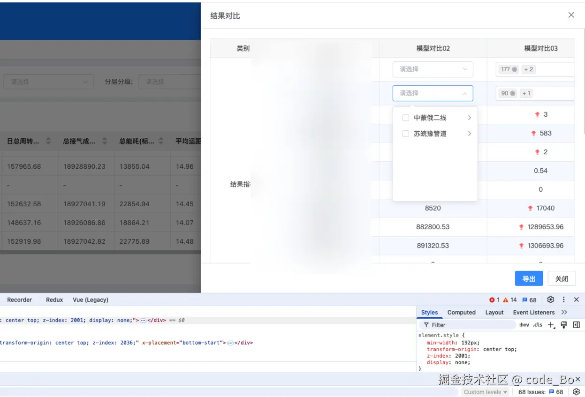This screenshot has width=585, height=397.
Task: Switch to the Event Listeners tab
Action: coord(534,312)
